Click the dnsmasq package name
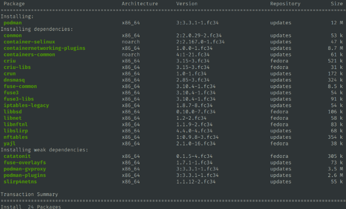This screenshot has height=209, width=346. tap(14, 80)
